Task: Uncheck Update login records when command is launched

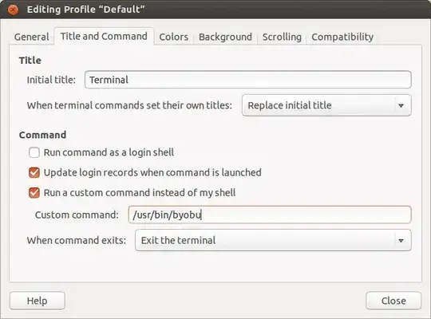Action: [x=34, y=173]
